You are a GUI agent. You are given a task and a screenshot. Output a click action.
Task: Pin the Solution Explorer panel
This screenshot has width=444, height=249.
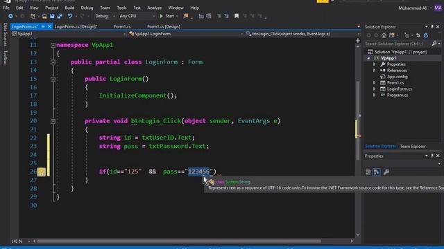432,26
